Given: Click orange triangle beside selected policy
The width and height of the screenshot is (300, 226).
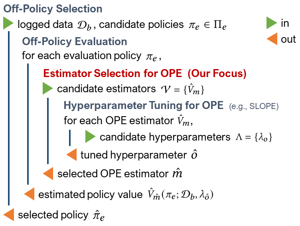Looking at the screenshot, I should pyautogui.click(x=9, y=215).
